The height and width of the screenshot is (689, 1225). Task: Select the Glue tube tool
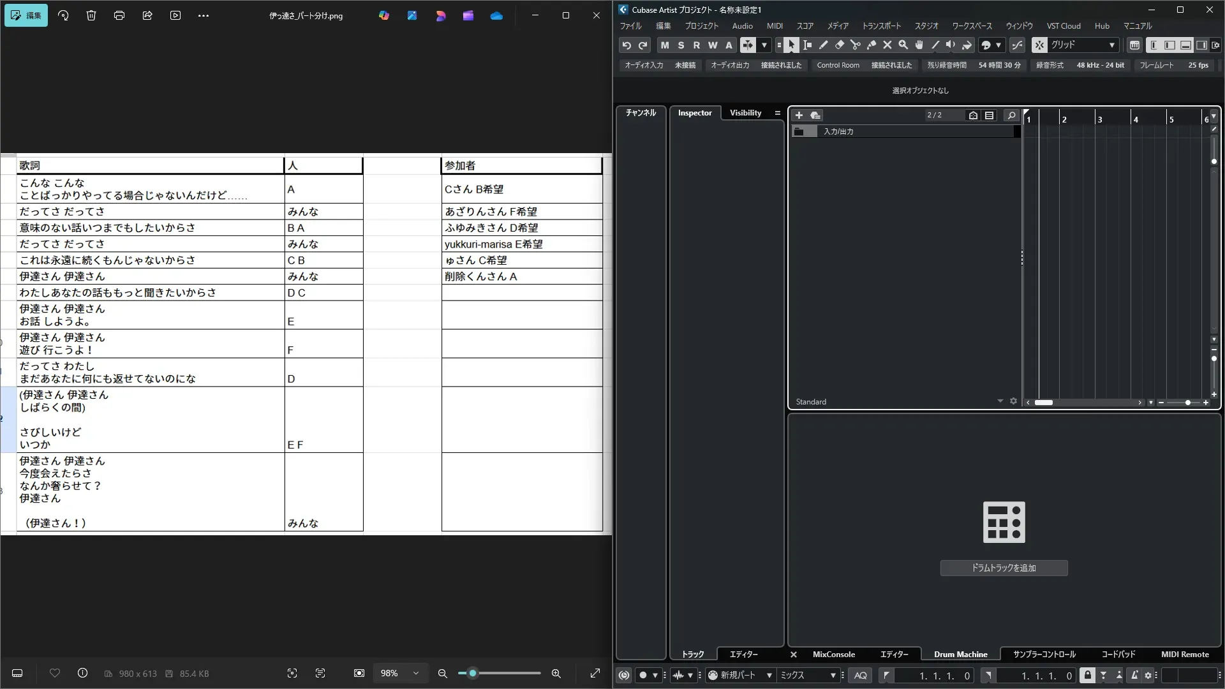871,45
